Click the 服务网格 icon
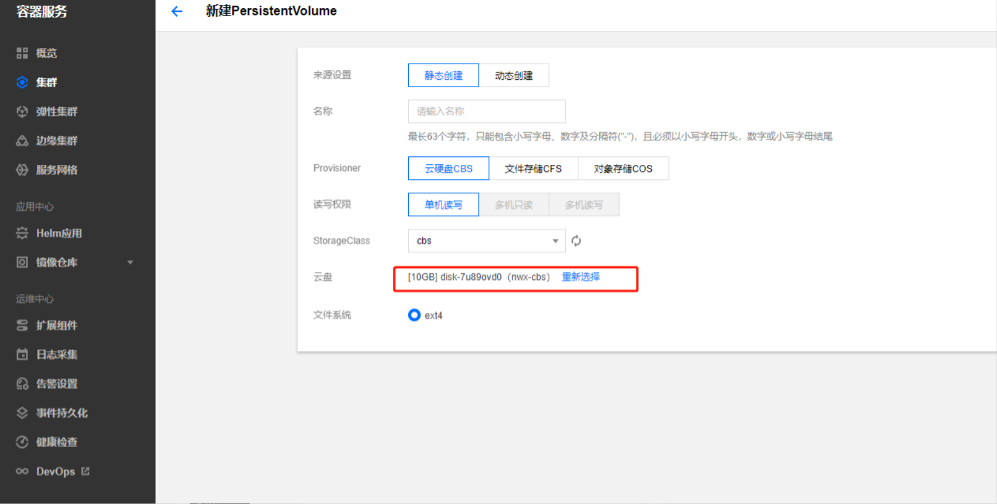 coord(22,170)
